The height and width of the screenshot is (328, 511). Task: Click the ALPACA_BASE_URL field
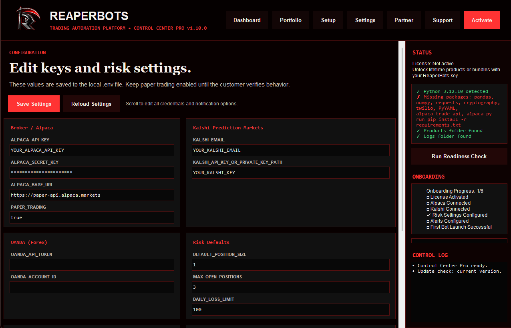click(x=92, y=195)
